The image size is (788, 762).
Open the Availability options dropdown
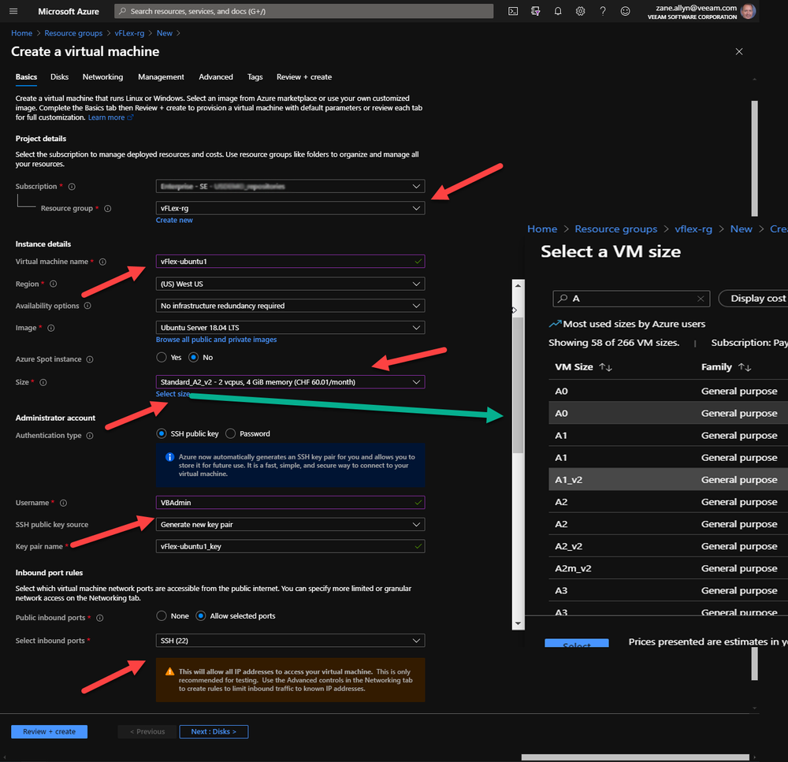[x=290, y=306]
